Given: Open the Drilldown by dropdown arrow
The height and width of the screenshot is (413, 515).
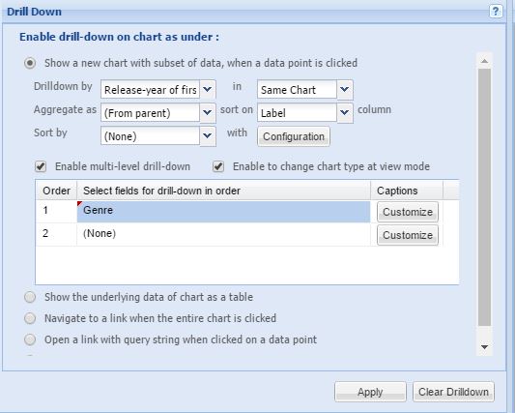Looking at the screenshot, I should [208, 89].
